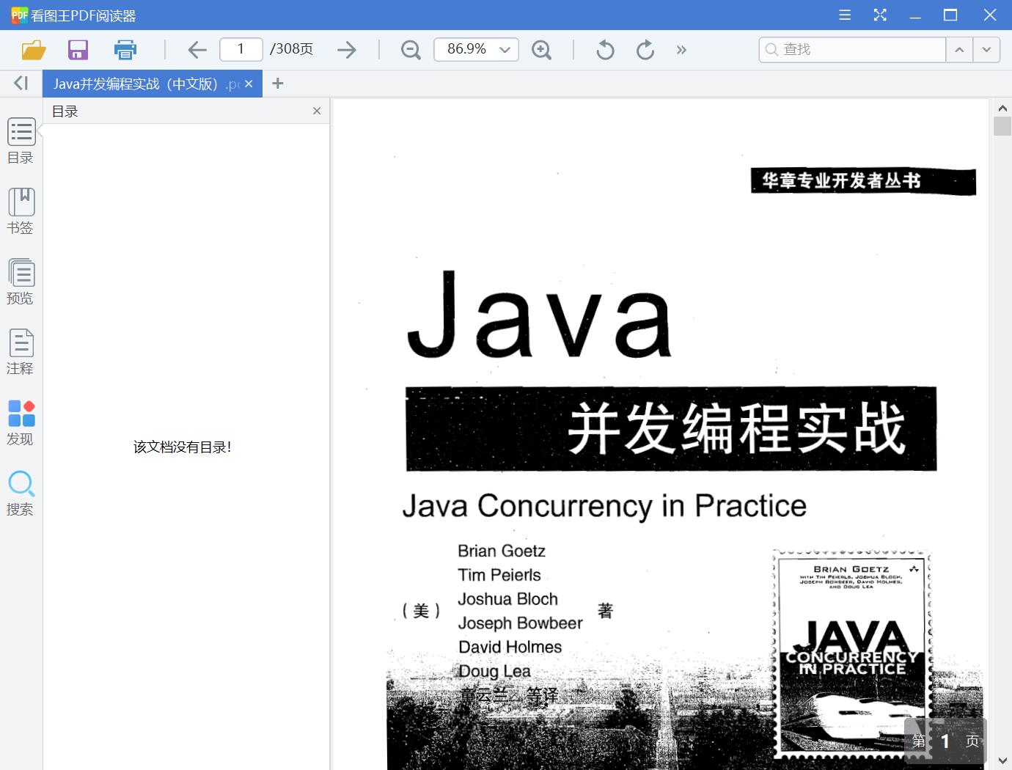Close the Java并发编程实战 tab
The height and width of the screenshot is (770, 1012).
click(x=249, y=84)
